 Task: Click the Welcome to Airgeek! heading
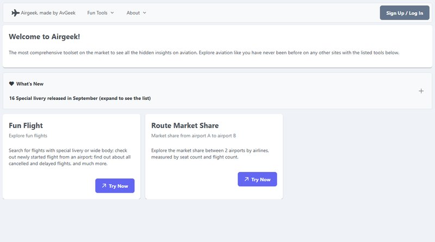(45, 37)
